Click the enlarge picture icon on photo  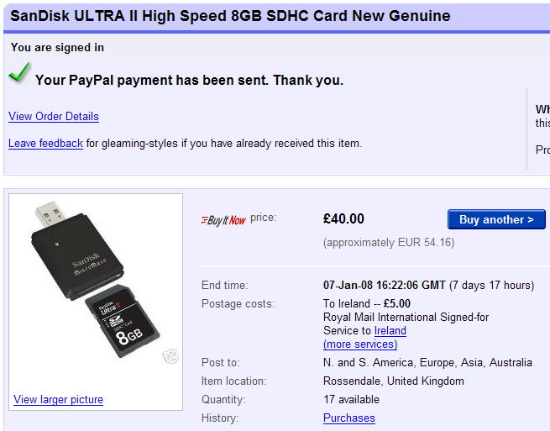tap(170, 356)
